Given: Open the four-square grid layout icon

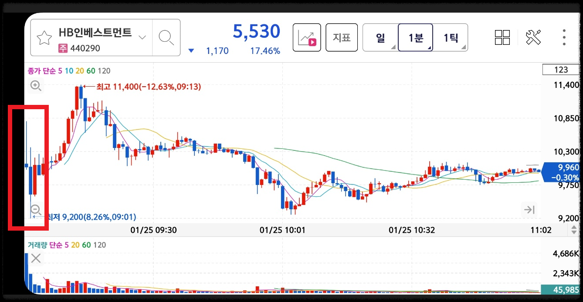Looking at the screenshot, I should 502,37.
